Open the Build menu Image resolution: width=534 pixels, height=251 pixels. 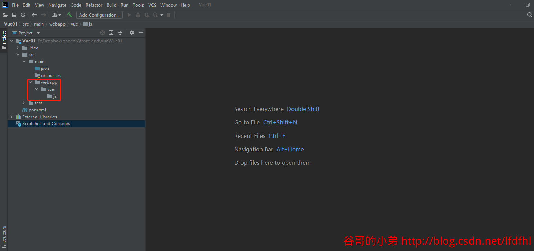click(111, 5)
